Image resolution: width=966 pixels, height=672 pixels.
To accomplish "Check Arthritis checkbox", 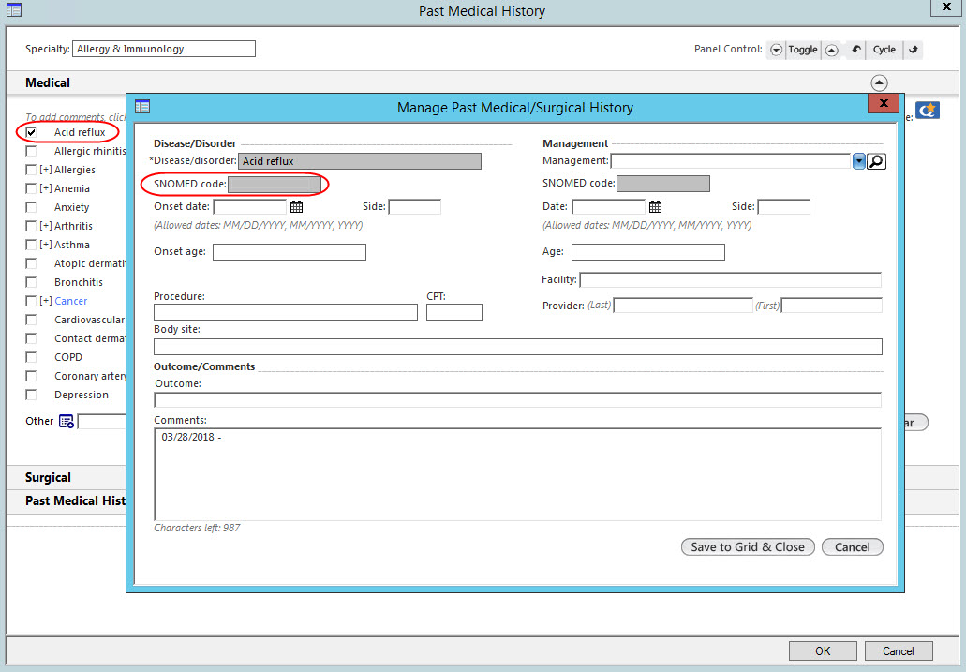I will (31, 226).
